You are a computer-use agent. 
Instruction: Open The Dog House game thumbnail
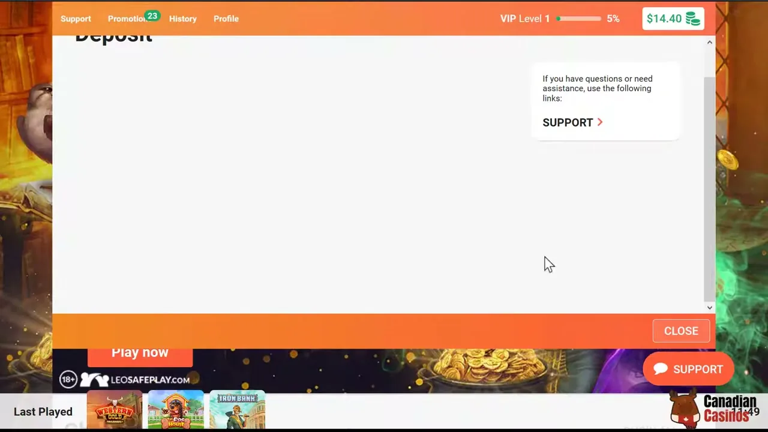click(x=176, y=410)
